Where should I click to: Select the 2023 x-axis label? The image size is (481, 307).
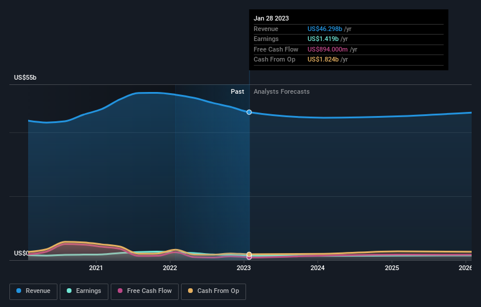[x=244, y=268]
